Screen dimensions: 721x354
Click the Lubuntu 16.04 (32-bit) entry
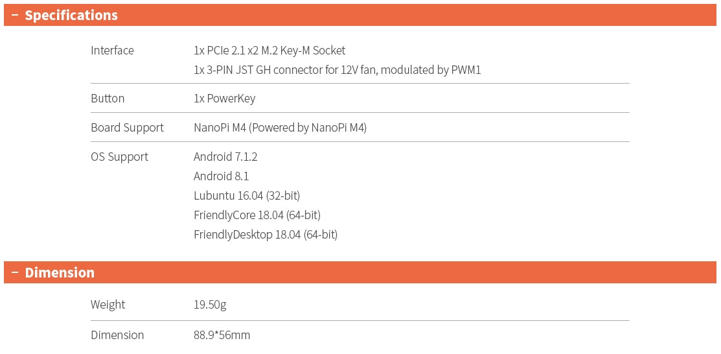click(x=247, y=196)
